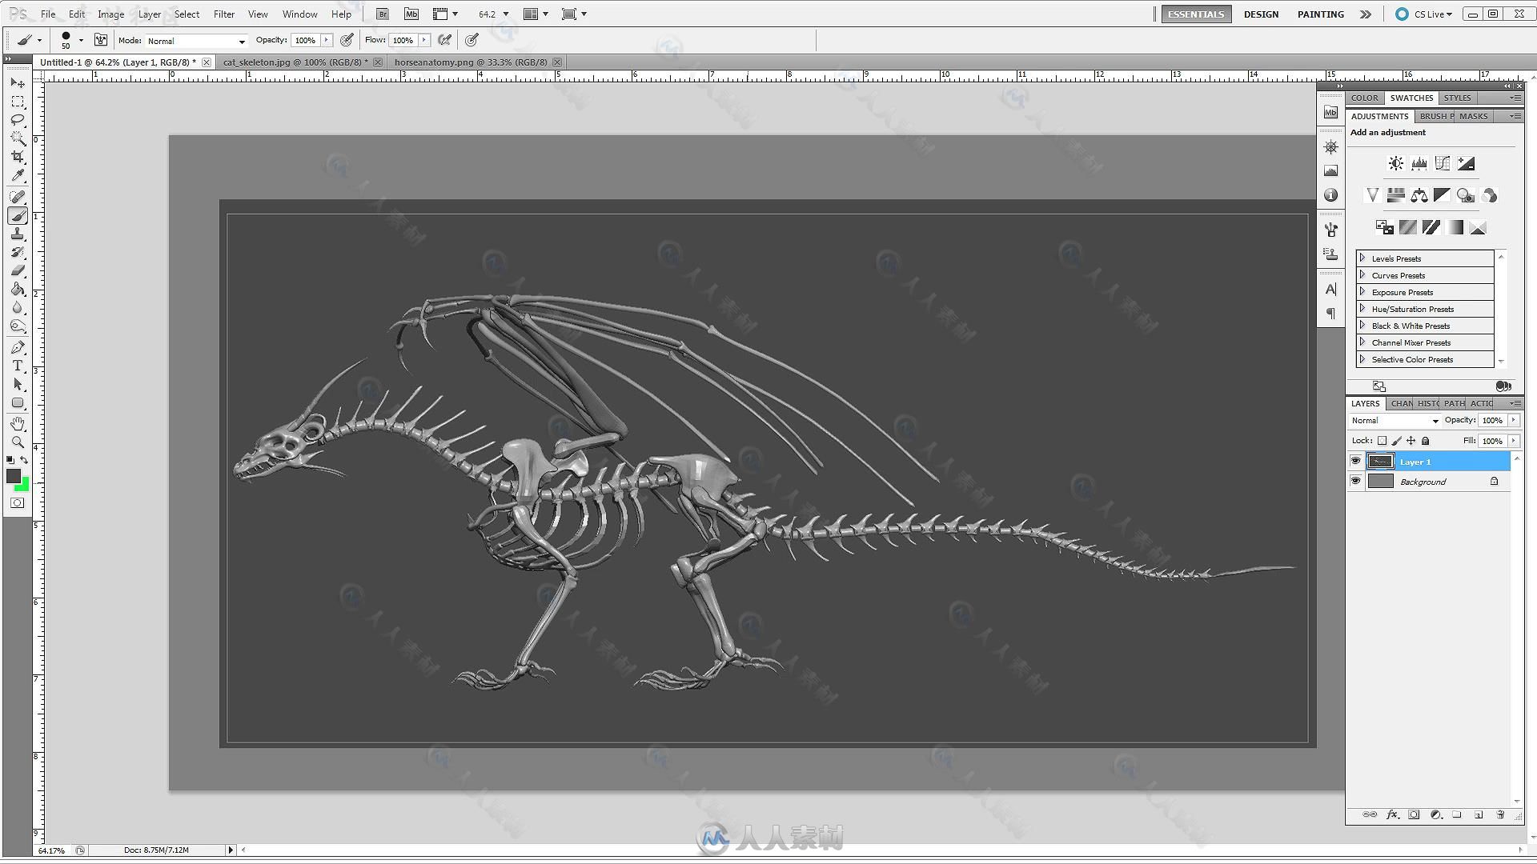Viewport: 1537px width, 864px height.
Task: Select the Move tool
Action: click(x=18, y=83)
